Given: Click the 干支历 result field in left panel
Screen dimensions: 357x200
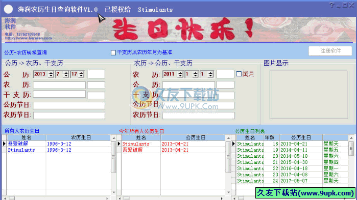Looking at the screenshot, I should click(59, 94).
